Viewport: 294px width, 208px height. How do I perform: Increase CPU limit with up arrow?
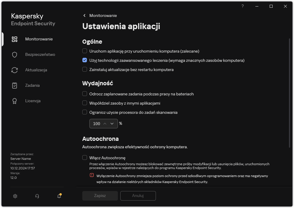(x=105, y=123)
